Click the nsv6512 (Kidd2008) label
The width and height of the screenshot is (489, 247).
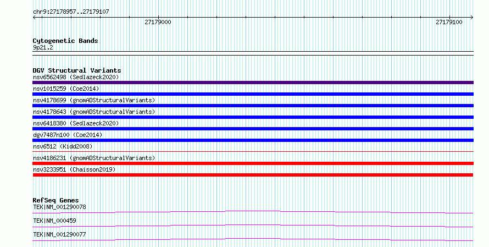(63, 146)
